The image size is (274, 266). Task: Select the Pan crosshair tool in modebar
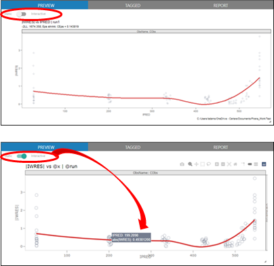pos(196,164)
